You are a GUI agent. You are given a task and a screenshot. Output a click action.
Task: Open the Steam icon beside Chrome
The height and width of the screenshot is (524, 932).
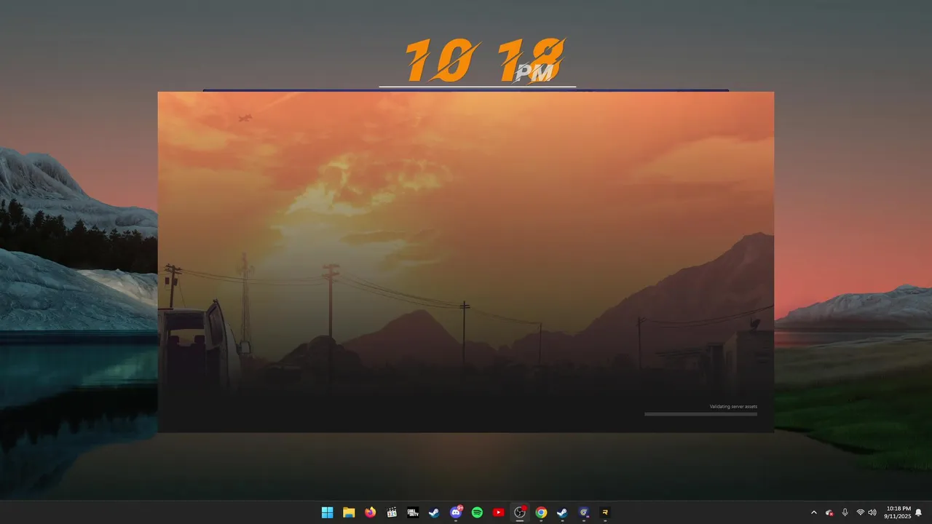coord(562,512)
